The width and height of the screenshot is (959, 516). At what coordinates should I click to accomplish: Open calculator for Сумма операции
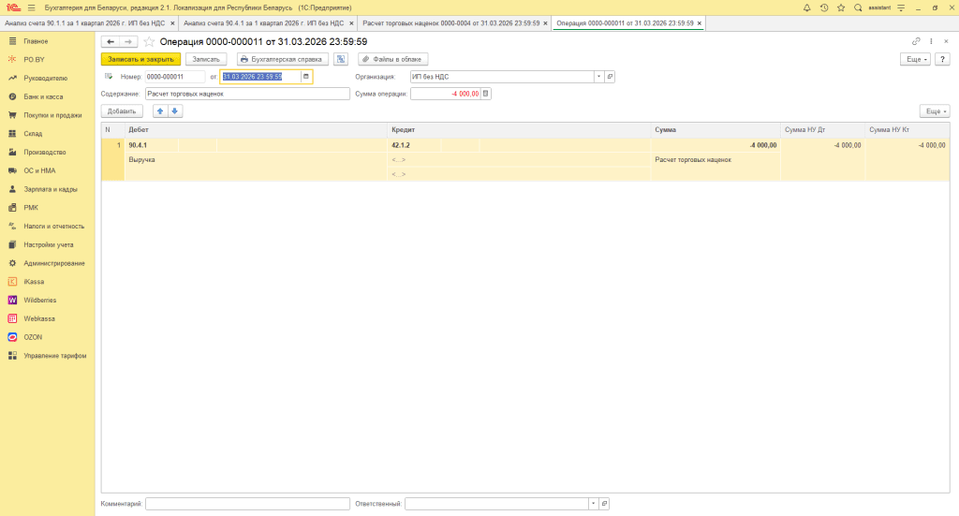tap(485, 94)
